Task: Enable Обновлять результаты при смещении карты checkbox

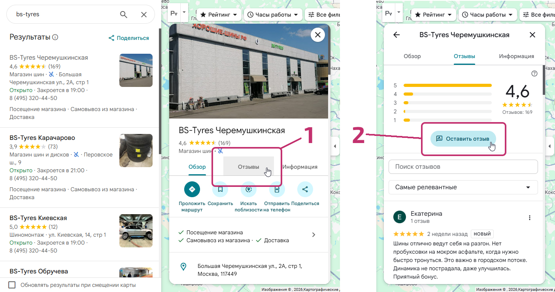Action: pos(12,285)
